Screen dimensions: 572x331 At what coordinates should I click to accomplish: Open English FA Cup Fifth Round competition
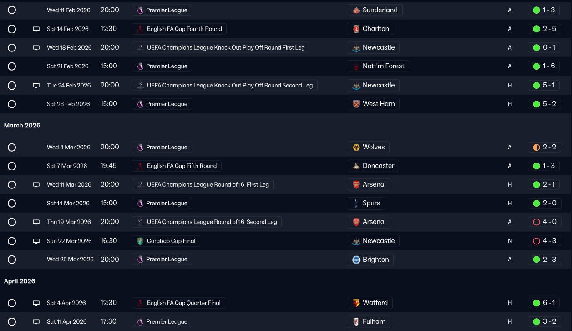pos(182,166)
